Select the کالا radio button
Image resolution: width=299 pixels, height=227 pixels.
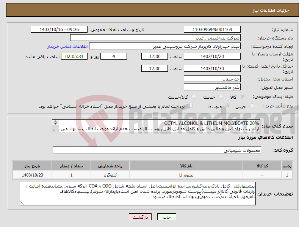tap(242, 96)
